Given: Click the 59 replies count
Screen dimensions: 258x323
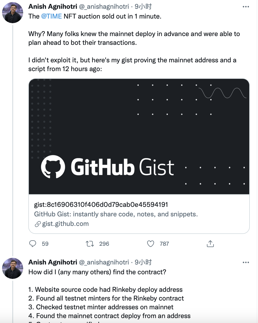Looking at the screenshot, I should click(45, 244).
